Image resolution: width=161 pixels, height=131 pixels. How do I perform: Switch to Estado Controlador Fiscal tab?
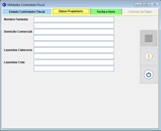click(27, 12)
